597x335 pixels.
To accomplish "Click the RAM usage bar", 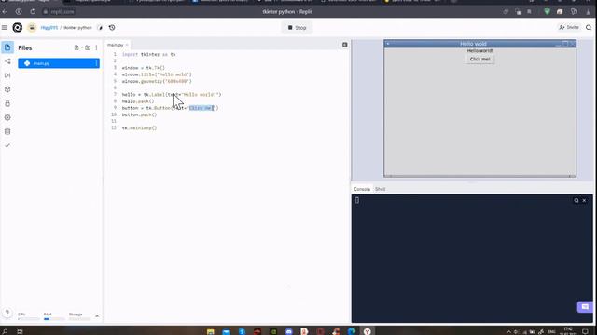I will pos(54,319).
